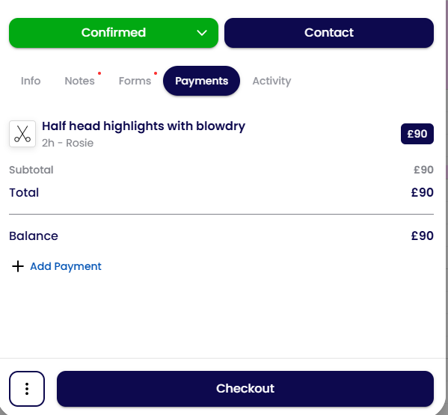This screenshot has width=448, height=415.
Task: Open the Notes tab
Action: [79, 81]
